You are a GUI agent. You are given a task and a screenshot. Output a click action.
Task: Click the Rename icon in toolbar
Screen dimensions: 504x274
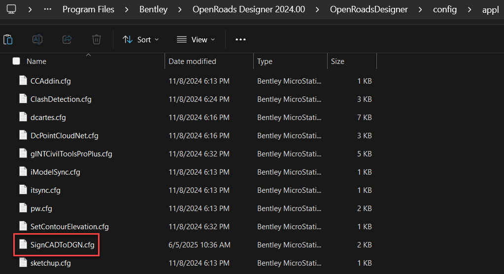click(x=37, y=39)
